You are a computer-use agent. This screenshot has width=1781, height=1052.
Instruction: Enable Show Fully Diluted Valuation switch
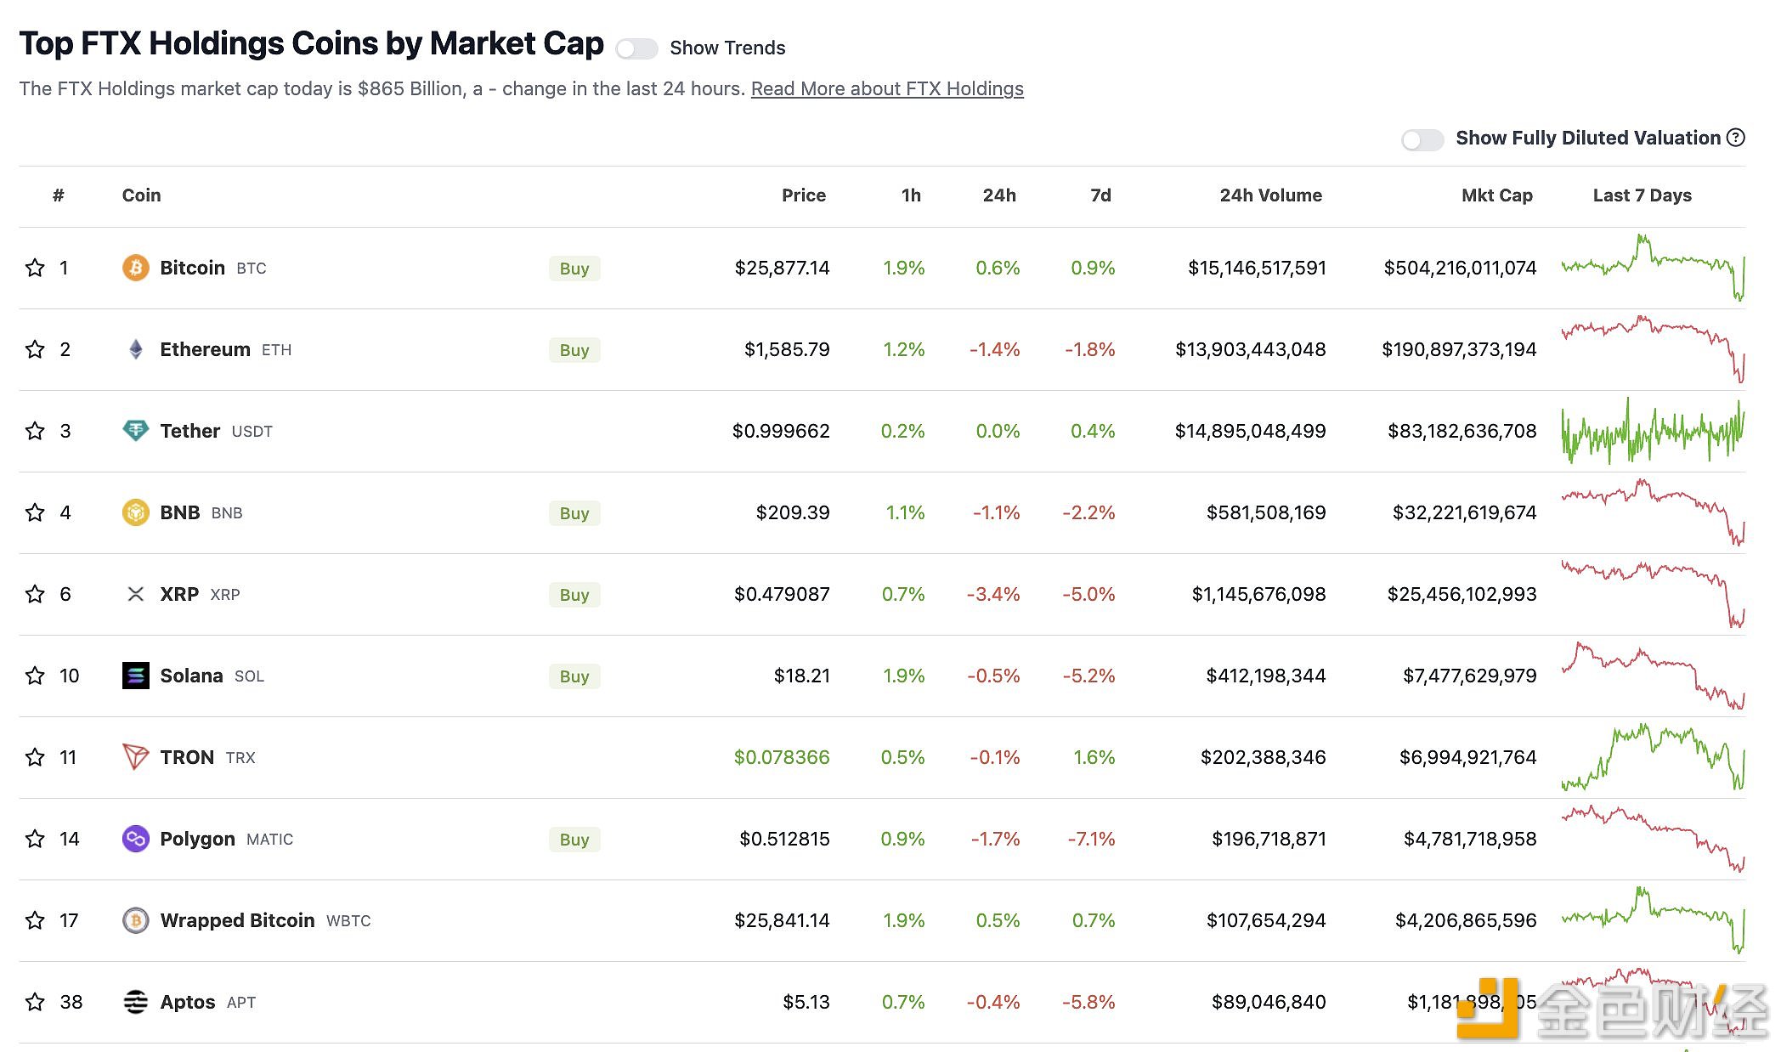[x=1422, y=139]
